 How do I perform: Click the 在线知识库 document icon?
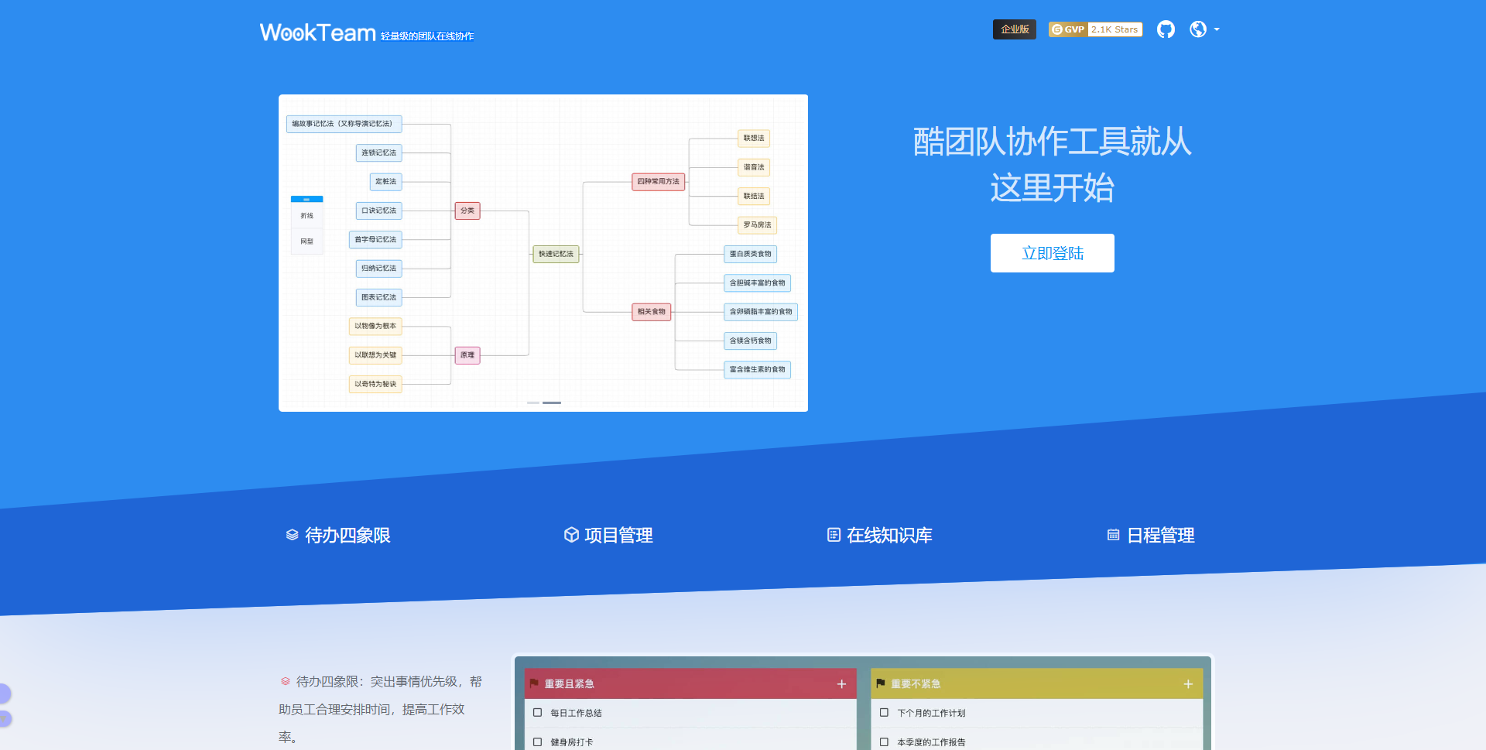pyautogui.click(x=834, y=535)
